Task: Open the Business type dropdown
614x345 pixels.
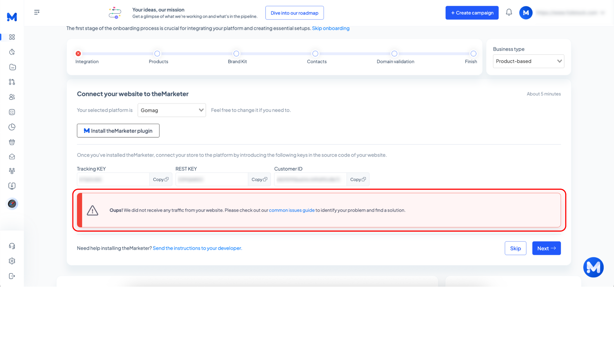Action: click(528, 61)
